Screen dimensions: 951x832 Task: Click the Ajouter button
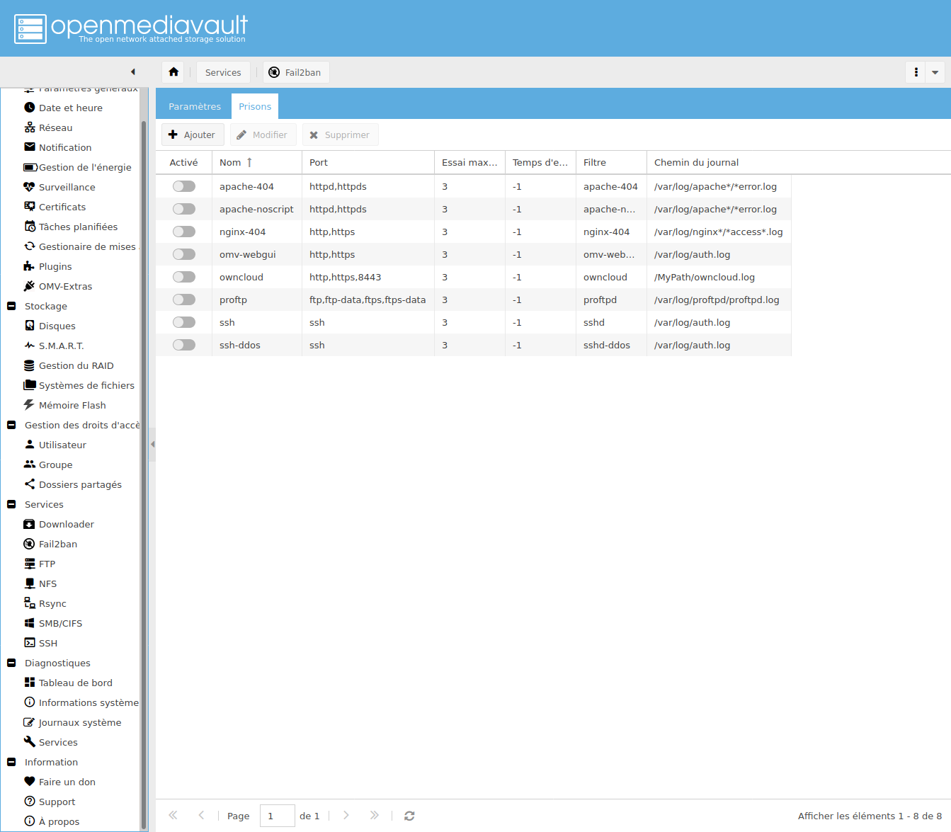point(193,135)
